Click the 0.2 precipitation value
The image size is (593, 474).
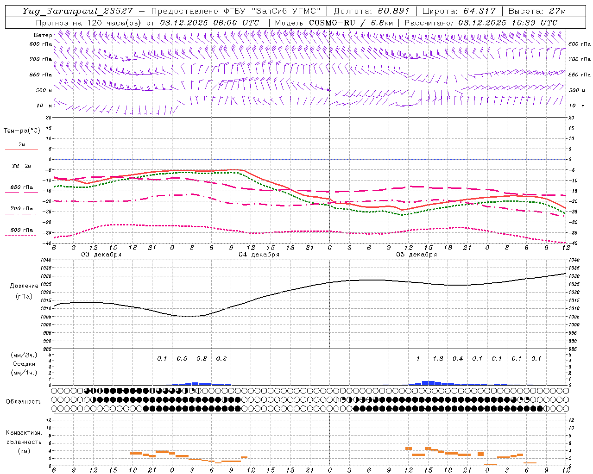click(221, 359)
